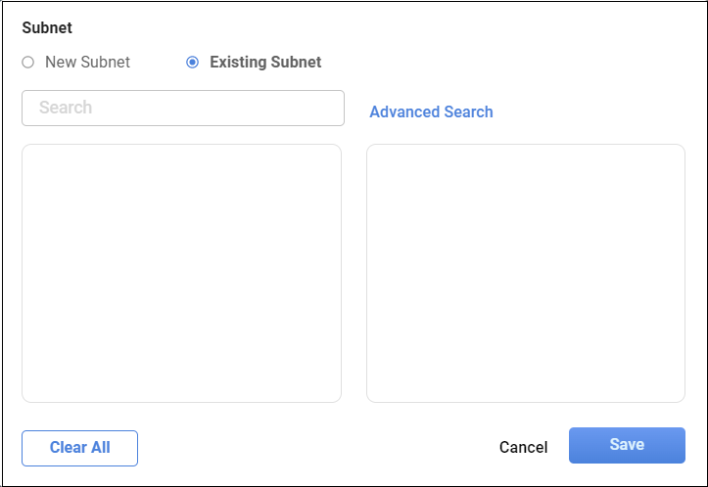Activate the subnet search box
708x487 pixels.
(183, 108)
